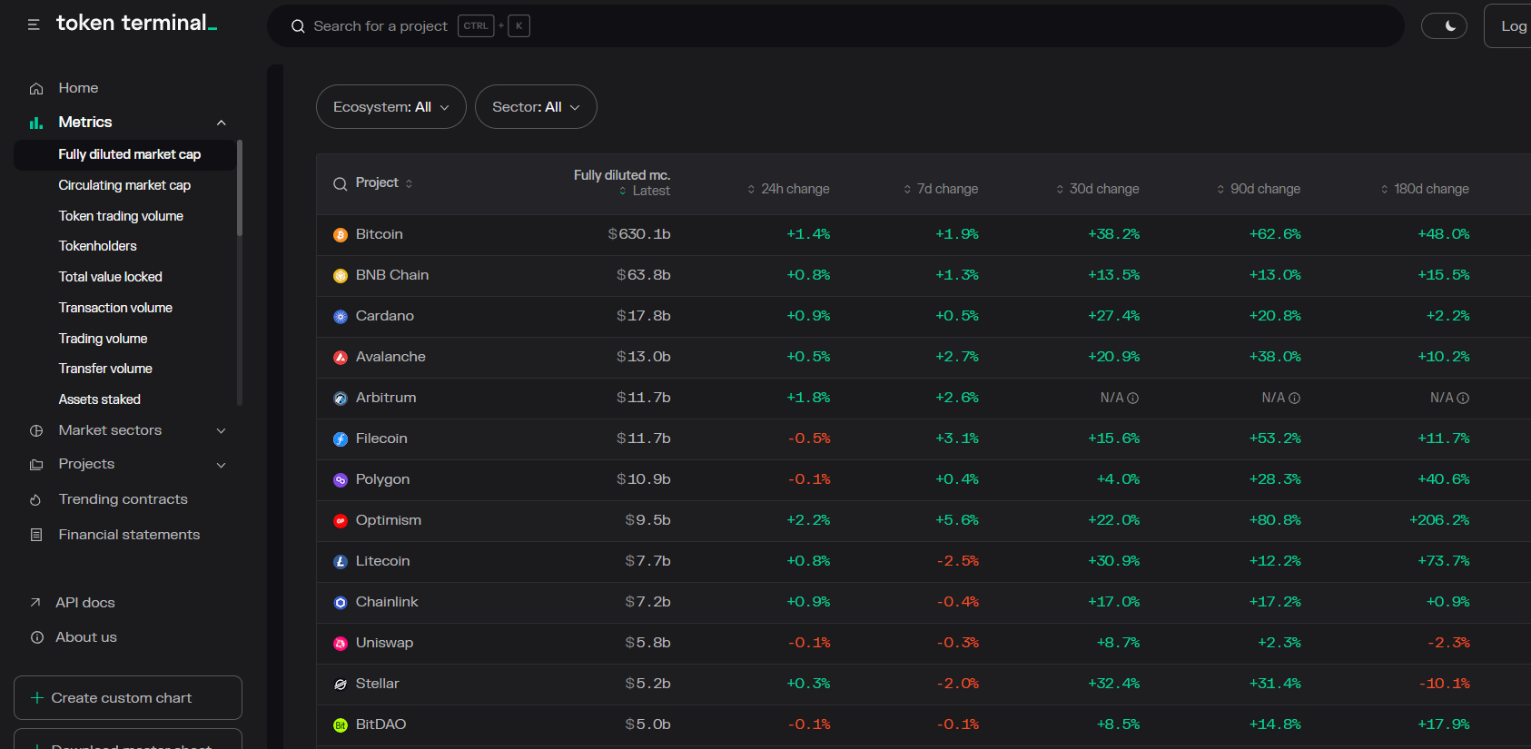The height and width of the screenshot is (749, 1531).
Task: Open Token trading volume metric
Action: (x=121, y=216)
